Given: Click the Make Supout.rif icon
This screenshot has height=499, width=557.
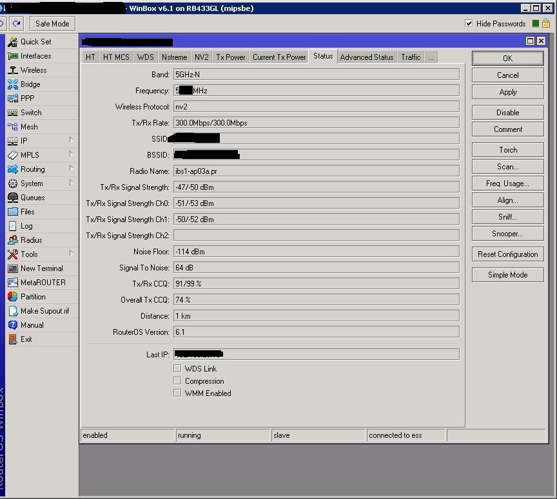Looking at the screenshot, I should 13,311.
